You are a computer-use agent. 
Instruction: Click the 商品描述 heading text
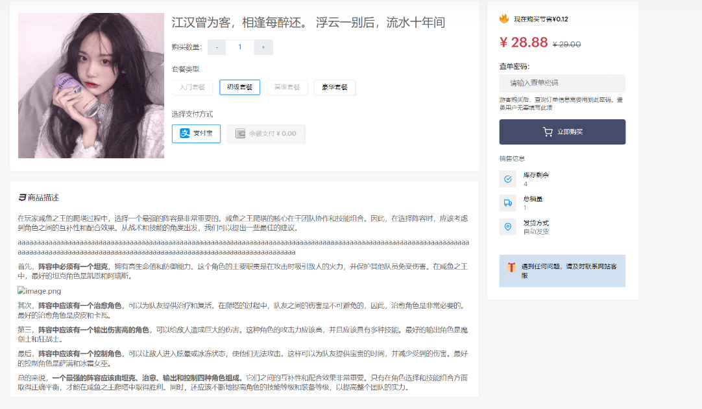(43, 197)
